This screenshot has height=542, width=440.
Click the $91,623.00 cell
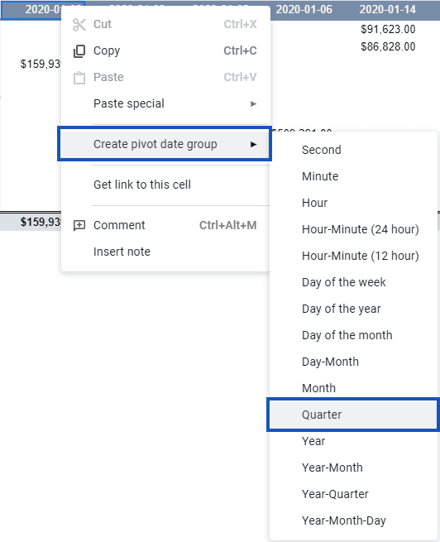click(x=388, y=29)
